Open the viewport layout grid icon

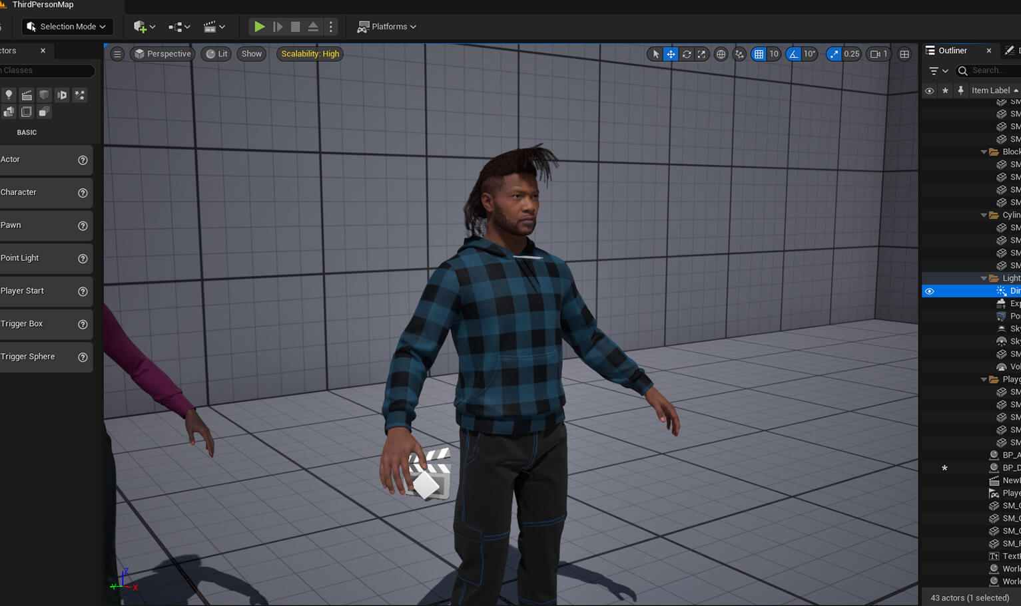[904, 54]
